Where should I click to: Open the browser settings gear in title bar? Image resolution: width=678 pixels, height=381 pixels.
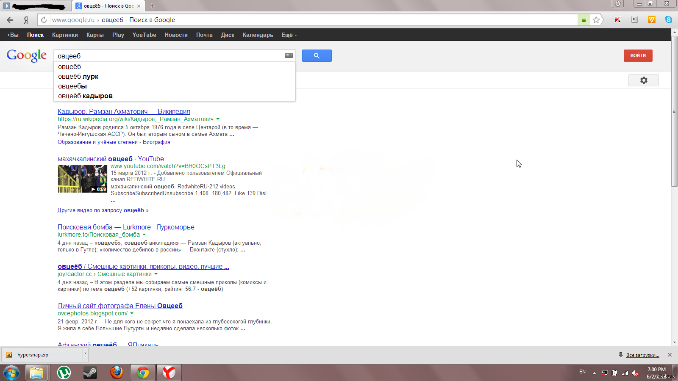(618, 4)
